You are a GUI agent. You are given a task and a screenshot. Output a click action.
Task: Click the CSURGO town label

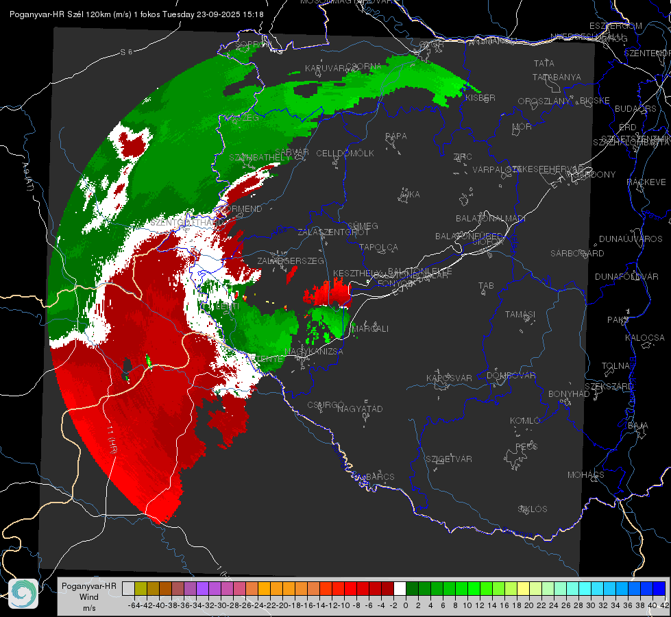[326, 405]
